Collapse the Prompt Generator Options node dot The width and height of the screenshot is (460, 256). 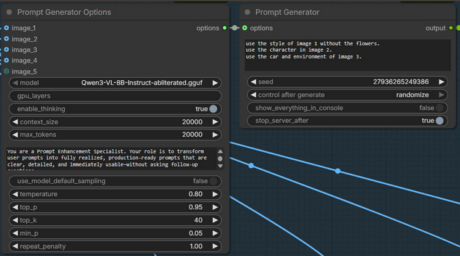pyautogui.click(x=9, y=12)
